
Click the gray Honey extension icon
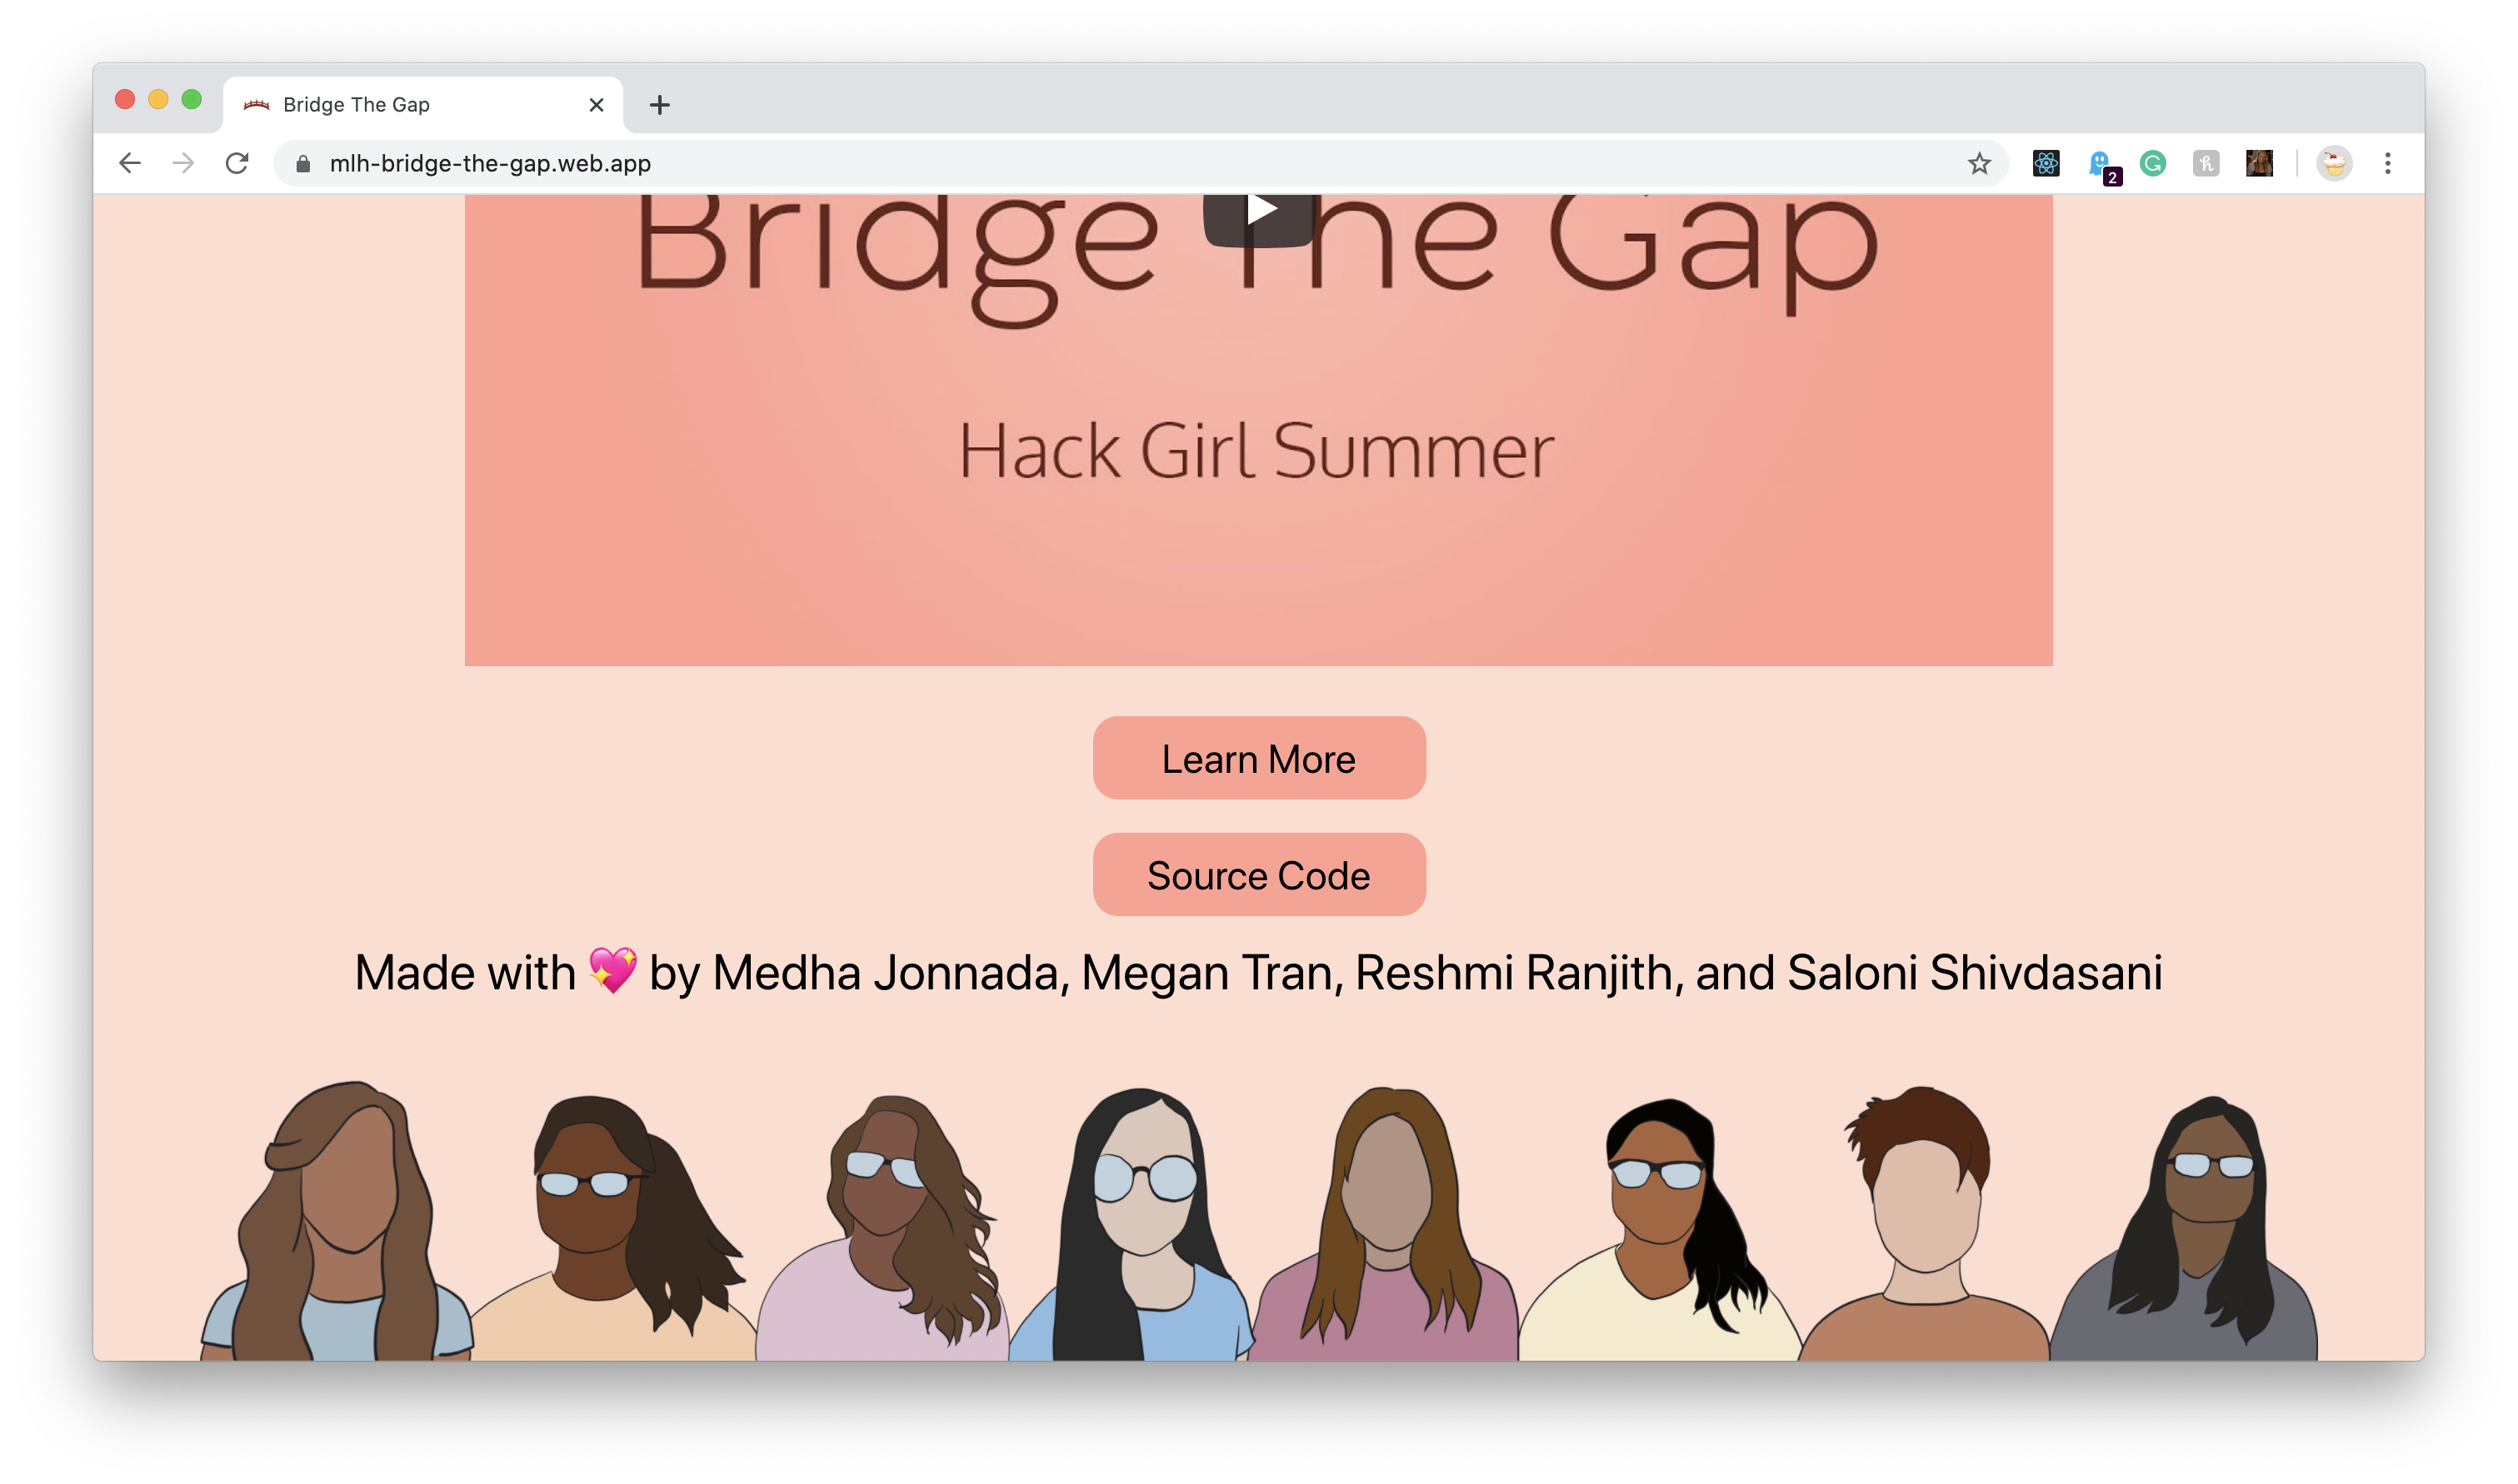(2206, 163)
